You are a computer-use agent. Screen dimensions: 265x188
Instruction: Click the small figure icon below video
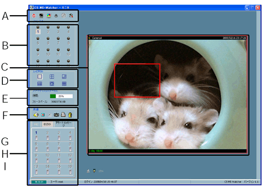pos(88,171)
